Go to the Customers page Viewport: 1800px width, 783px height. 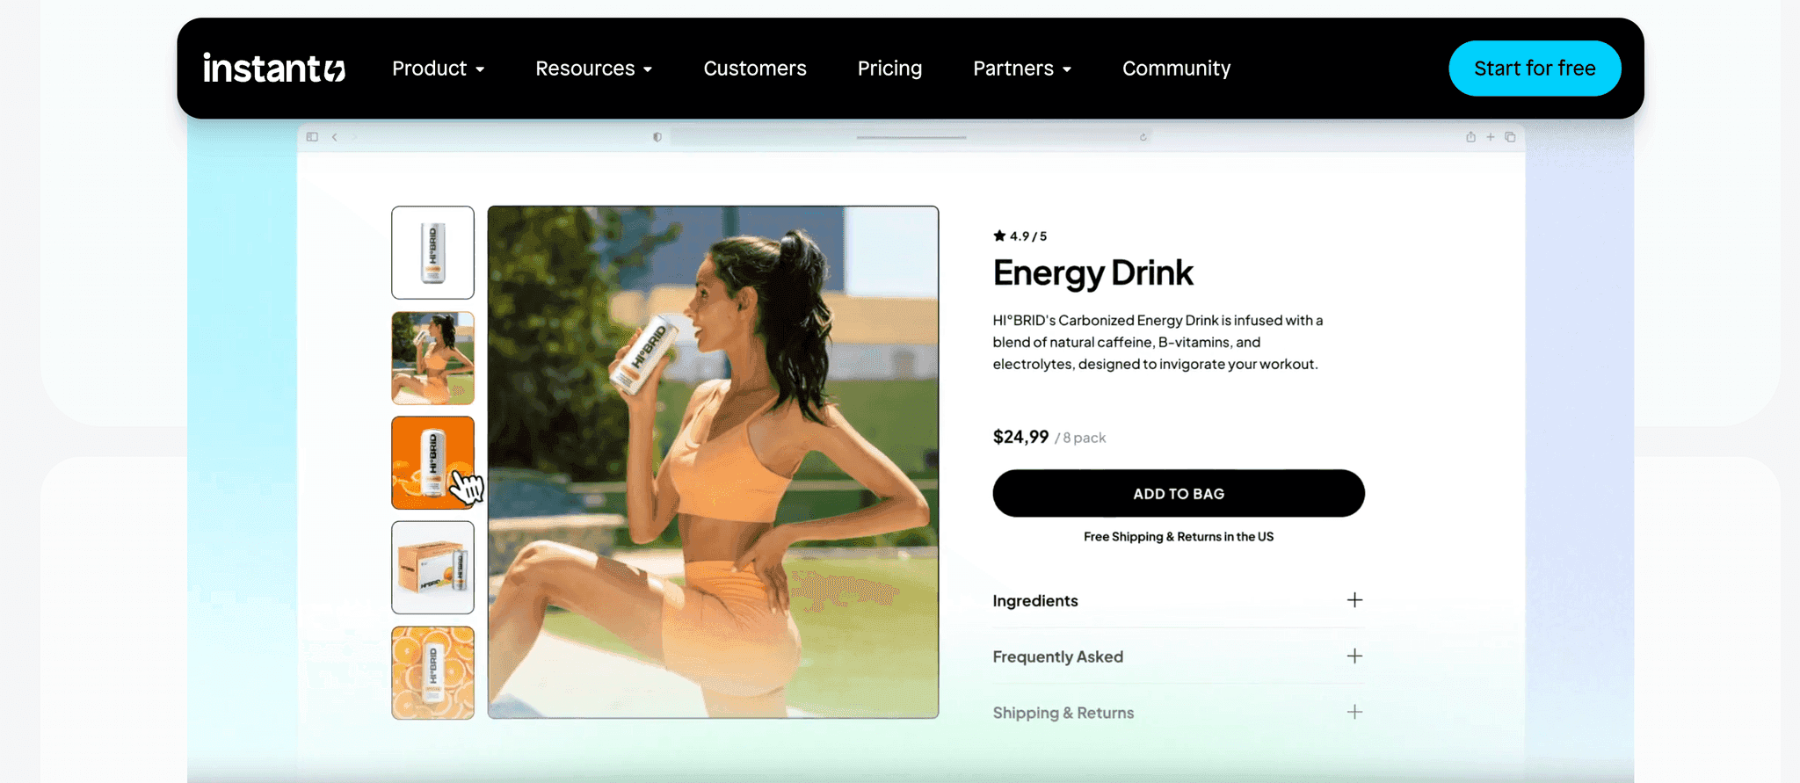(755, 69)
